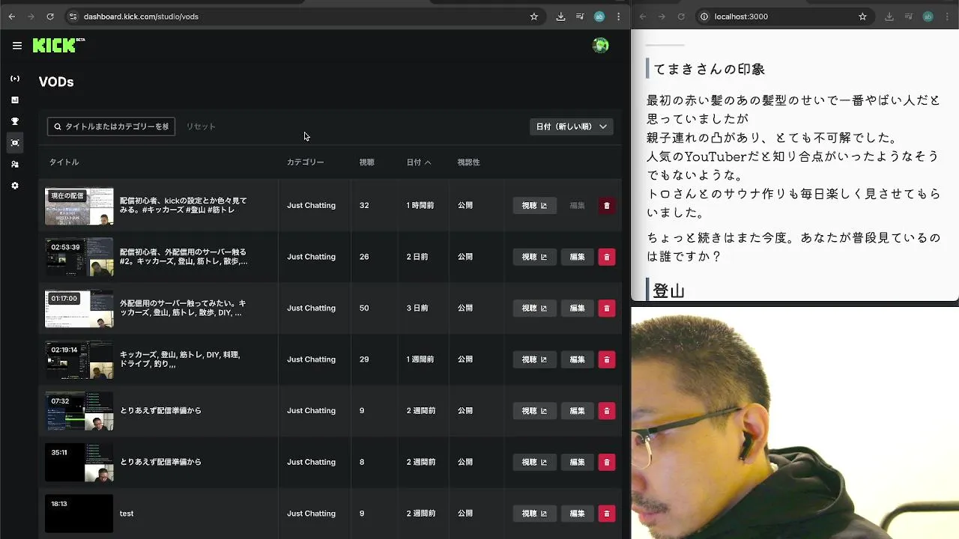Go back in the Kick dashboard browser

point(12,16)
